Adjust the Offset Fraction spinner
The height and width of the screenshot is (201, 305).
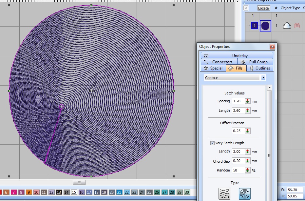pos(247,131)
